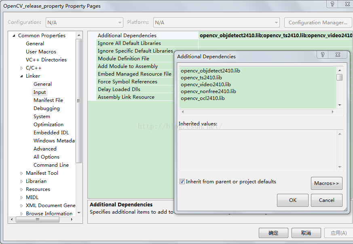This screenshot has width=353, height=244.
Task: Click the Ignore All Default Libraries property
Action: [129, 43]
